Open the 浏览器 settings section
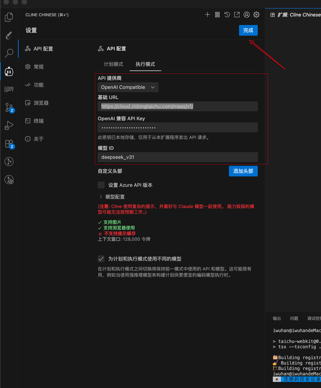Screen dimensions: 321x388 point(41,103)
